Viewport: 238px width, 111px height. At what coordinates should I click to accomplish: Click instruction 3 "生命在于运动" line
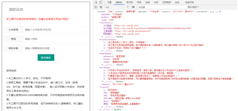point(125,48)
